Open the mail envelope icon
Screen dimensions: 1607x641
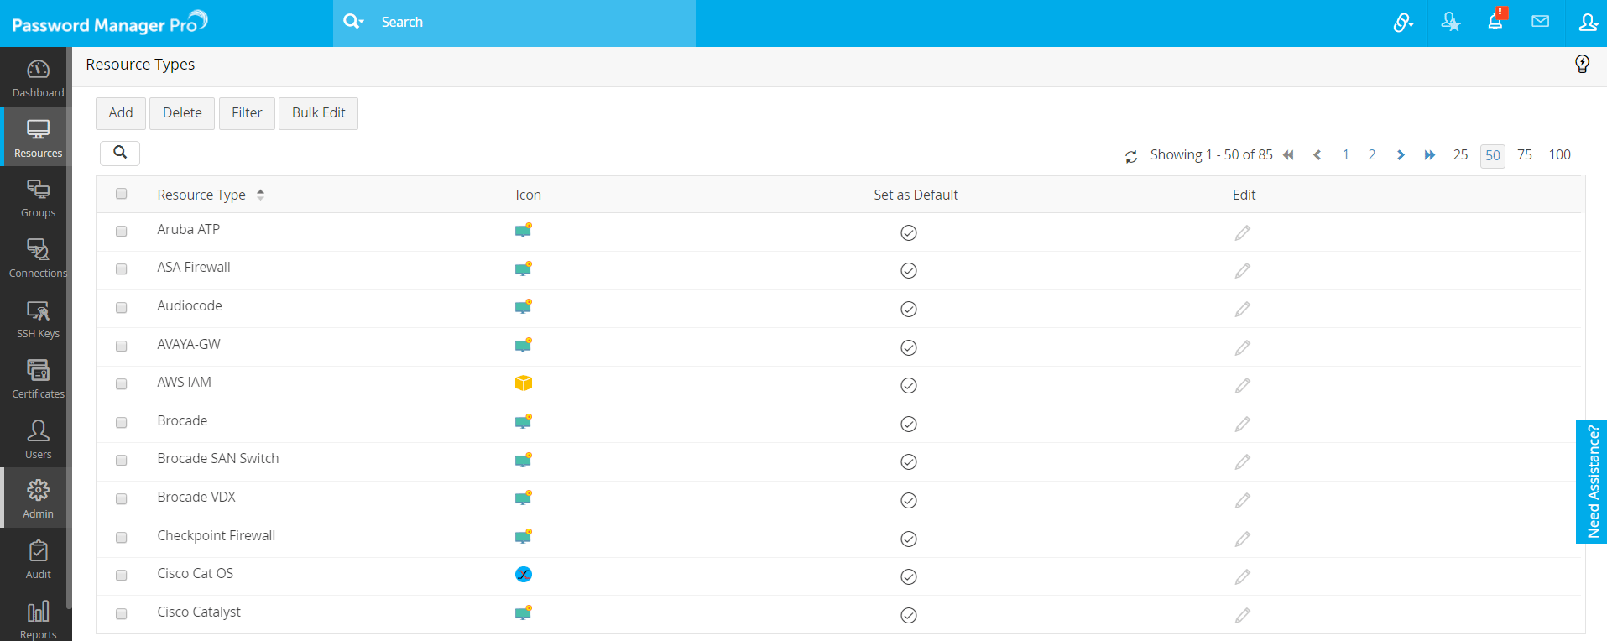[x=1540, y=22]
